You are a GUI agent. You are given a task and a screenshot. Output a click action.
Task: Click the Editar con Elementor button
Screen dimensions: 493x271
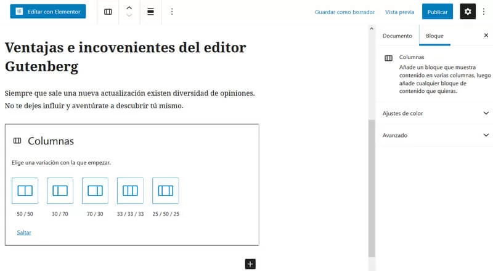[48, 12]
